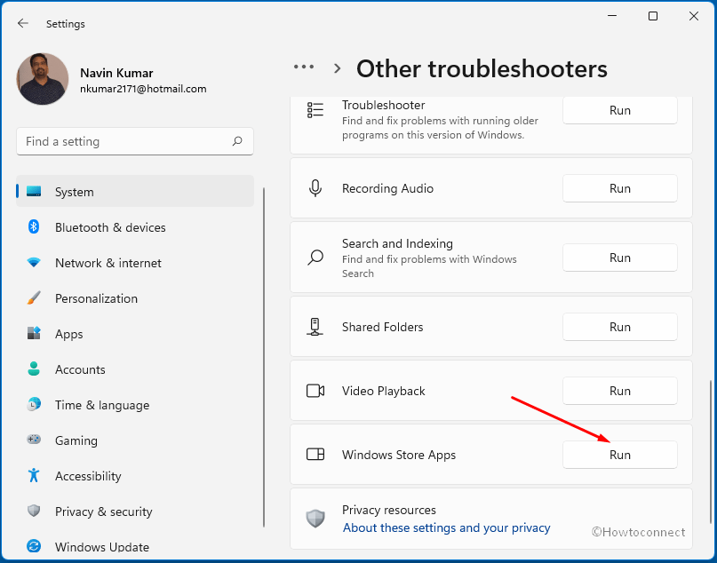Viewport: 717px width, 563px height.
Task: Click the Apps squares icon
Action: point(34,333)
